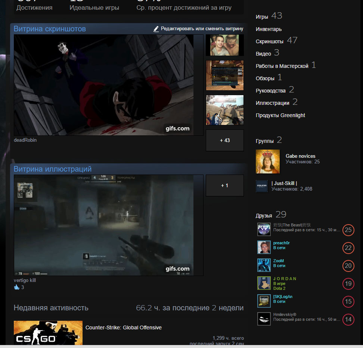Click Ср. процент достижений за игру label
Viewport: 363px width, 348px height.
184,7
